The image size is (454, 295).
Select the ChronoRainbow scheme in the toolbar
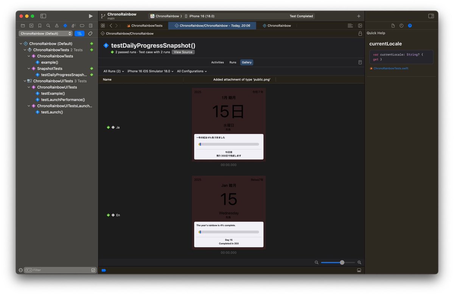point(165,16)
